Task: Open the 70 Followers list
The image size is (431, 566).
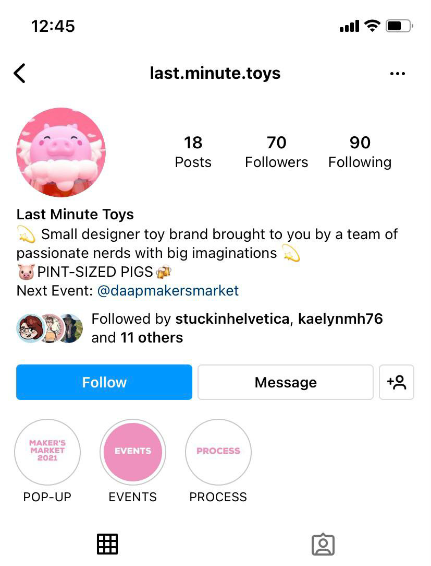Action: tap(276, 152)
